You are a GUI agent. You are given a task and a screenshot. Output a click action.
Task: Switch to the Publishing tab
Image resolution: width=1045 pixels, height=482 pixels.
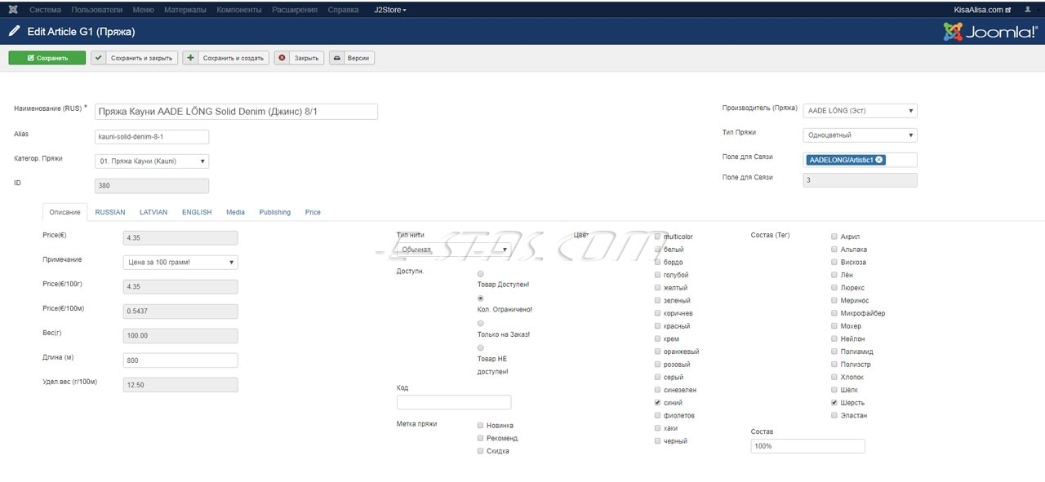275,212
